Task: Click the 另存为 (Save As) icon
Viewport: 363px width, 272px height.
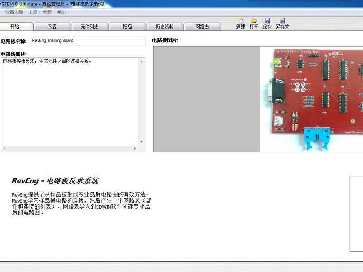Action: pyautogui.click(x=282, y=24)
